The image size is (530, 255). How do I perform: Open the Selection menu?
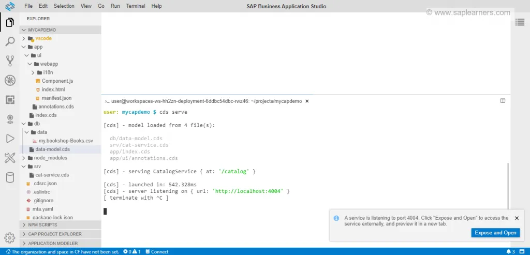click(x=64, y=6)
